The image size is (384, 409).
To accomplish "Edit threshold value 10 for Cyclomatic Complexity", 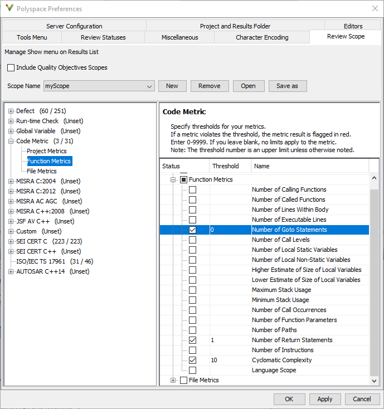I will pos(230,360).
